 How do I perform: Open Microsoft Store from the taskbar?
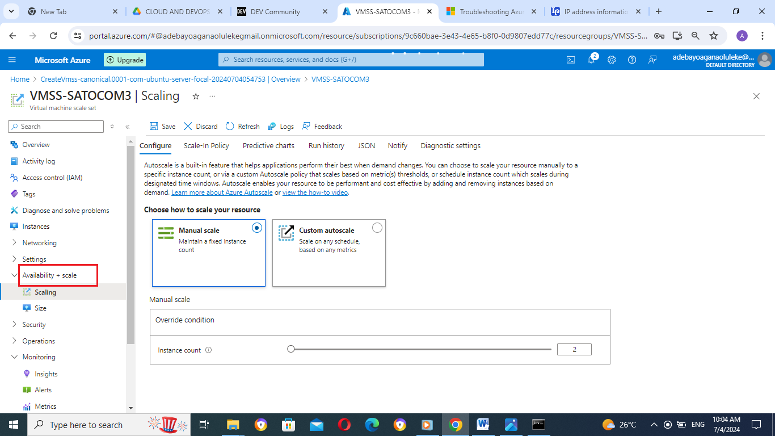(x=289, y=425)
